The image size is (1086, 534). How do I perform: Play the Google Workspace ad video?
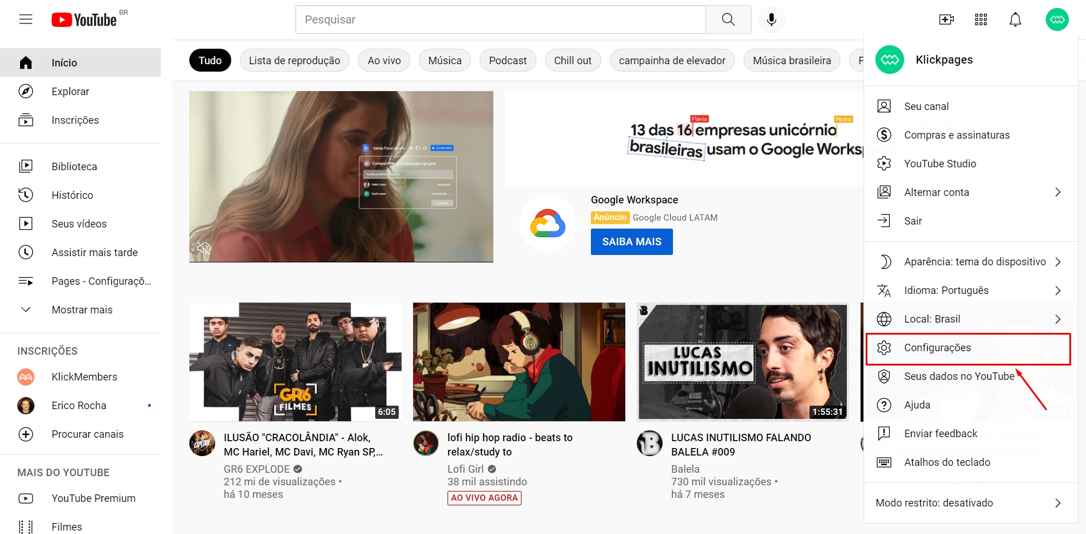pos(341,176)
